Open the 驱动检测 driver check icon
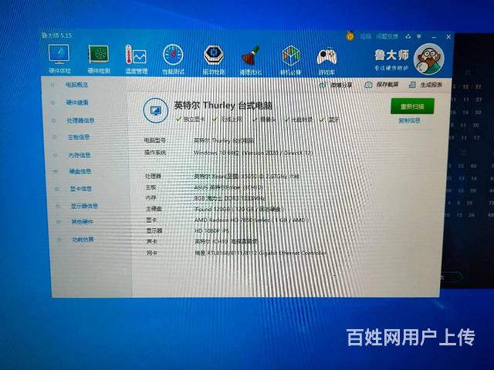The width and height of the screenshot is (494, 370). coord(213,55)
